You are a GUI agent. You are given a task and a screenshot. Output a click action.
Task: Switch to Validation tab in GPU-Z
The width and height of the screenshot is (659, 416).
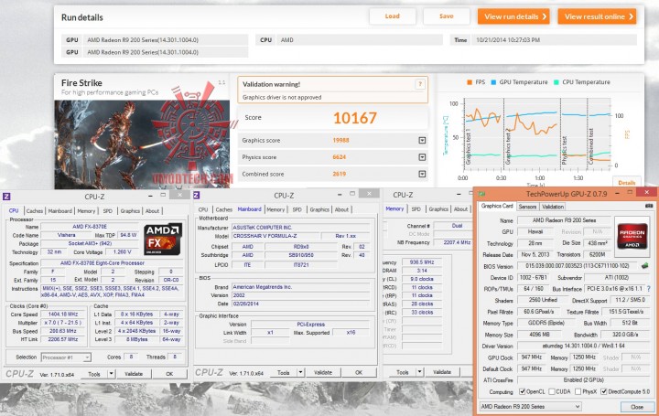553,207
